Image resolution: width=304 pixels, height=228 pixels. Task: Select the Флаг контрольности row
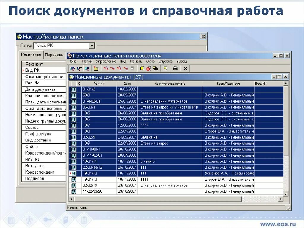(x=44, y=76)
